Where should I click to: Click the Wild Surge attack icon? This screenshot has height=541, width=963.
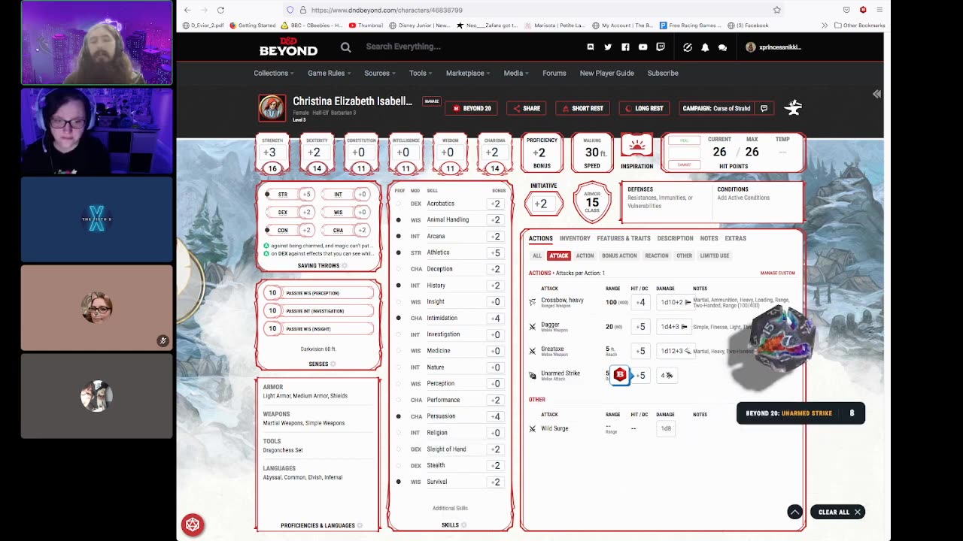(x=533, y=428)
